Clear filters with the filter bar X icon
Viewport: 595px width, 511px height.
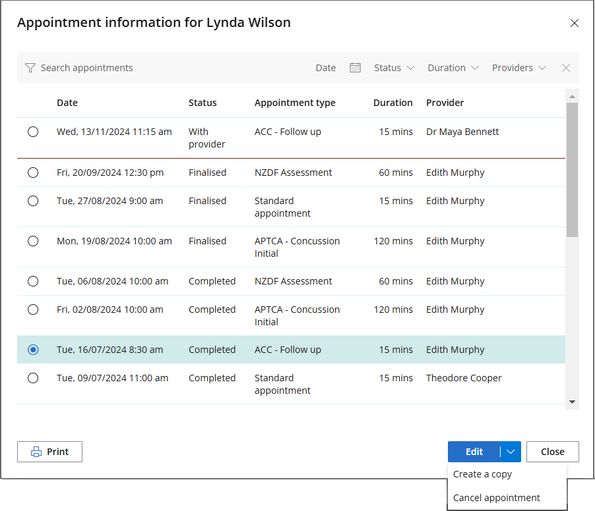tap(566, 68)
